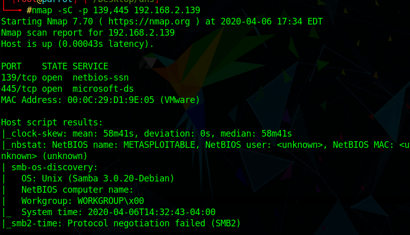The width and height of the screenshot is (410, 235).
Task: Click the METASPLOITABLE NetBIOS name
Action: point(159,145)
